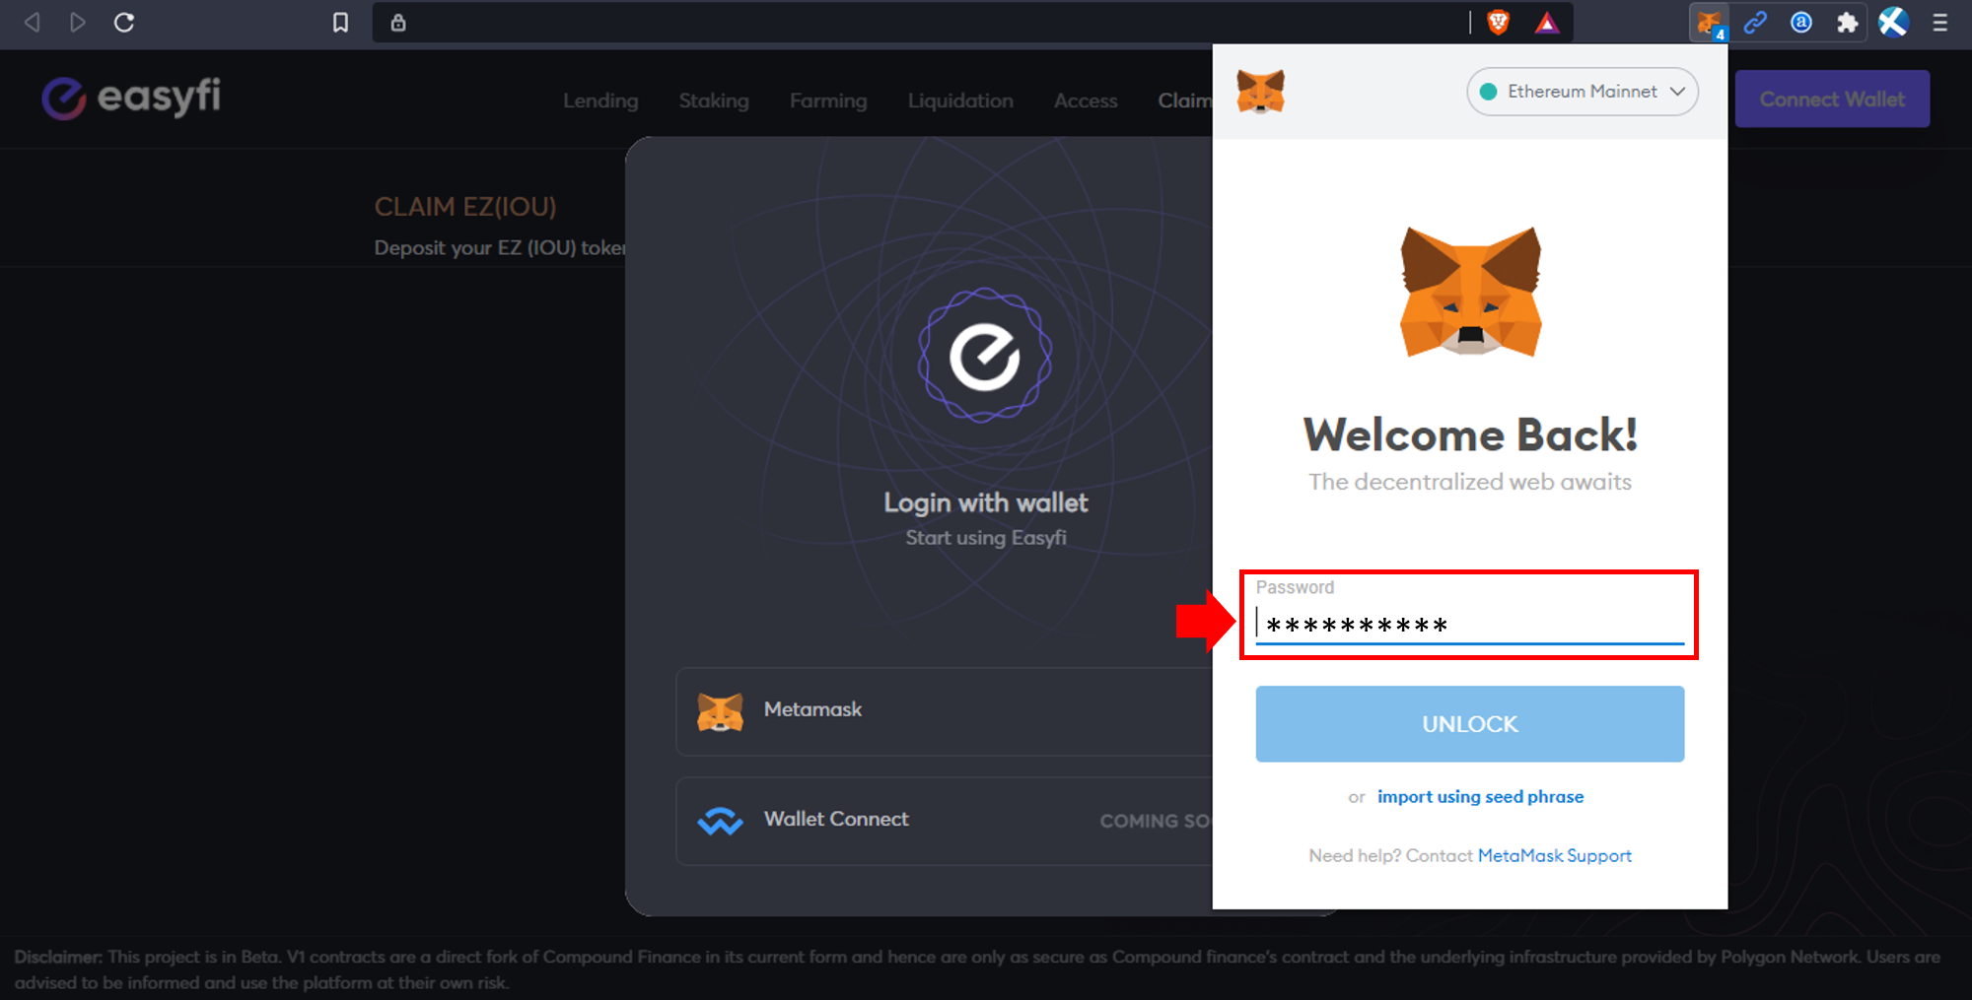Click the large MetaMask fox image
The height and width of the screenshot is (1000, 1972).
click(x=1470, y=292)
